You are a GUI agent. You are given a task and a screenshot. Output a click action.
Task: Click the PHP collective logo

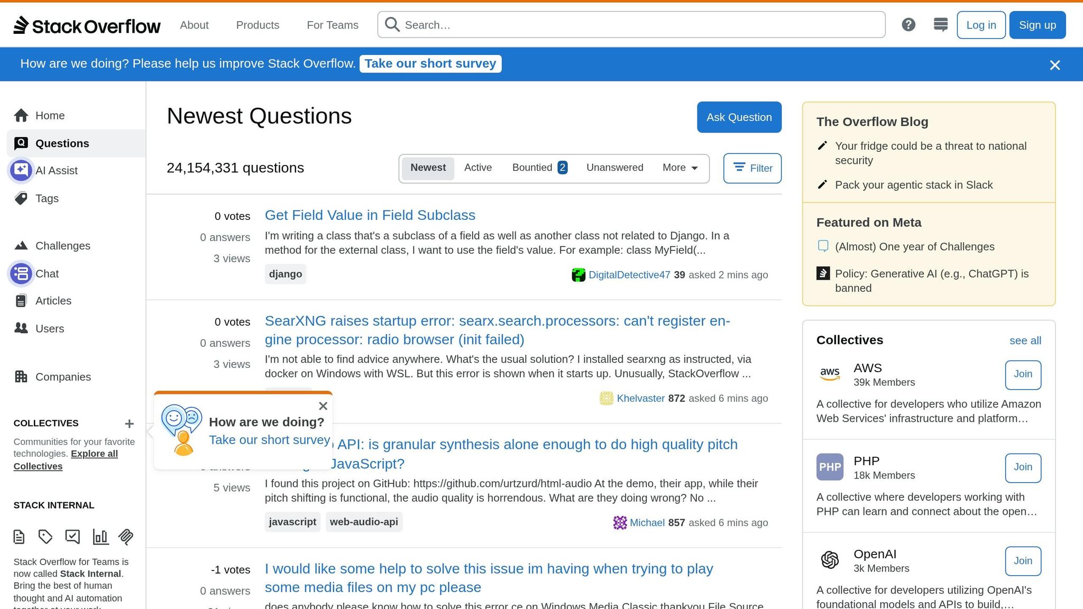(830, 467)
